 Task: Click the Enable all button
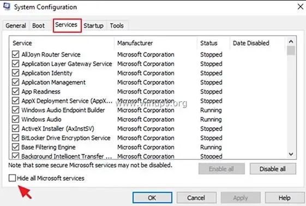click(x=221, y=169)
